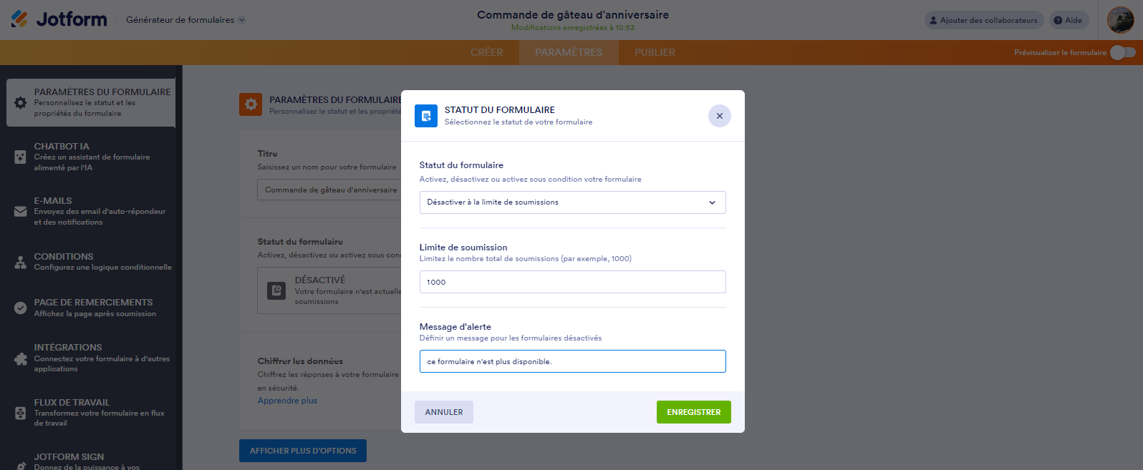This screenshot has width=1143, height=470.
Task: Switch to the PUBLIER tab
Action: point(655,52)
